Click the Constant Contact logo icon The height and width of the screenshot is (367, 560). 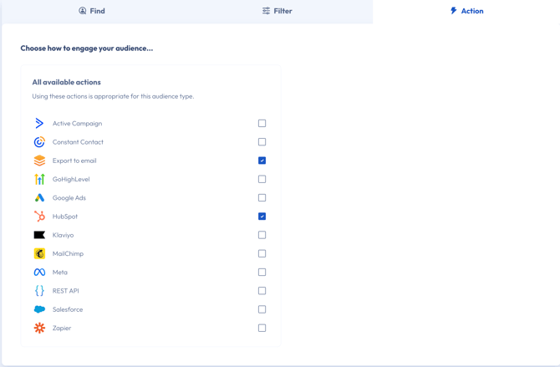[x=39, y=142]
